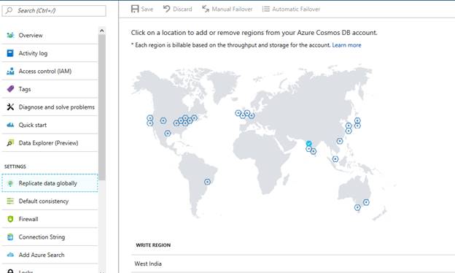Click the Firewall shield icon
Viewport: 455px width, 273px height.
coord(10,219)
